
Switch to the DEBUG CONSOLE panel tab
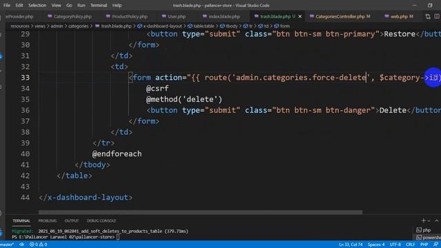pos(101,221)
